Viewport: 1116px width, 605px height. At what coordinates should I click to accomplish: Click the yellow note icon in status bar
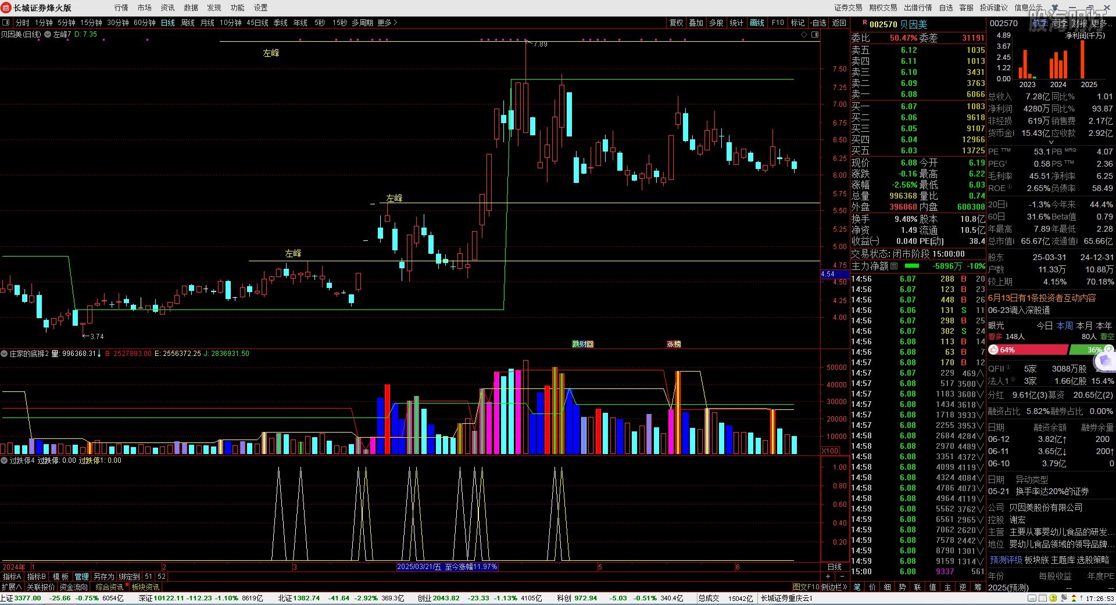pyautogui.click(x=1032, y=598)
